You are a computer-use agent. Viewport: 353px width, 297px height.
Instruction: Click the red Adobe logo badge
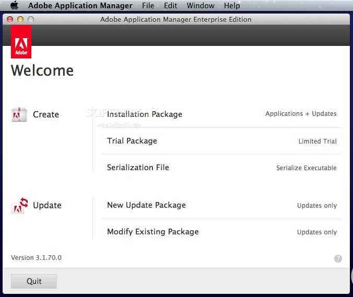[21, 42]
